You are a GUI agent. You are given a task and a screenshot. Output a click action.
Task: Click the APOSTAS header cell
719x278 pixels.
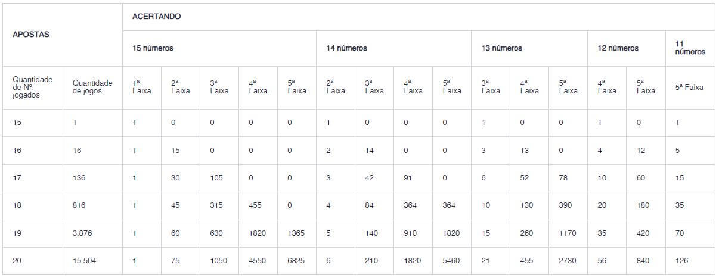(31, 35)
